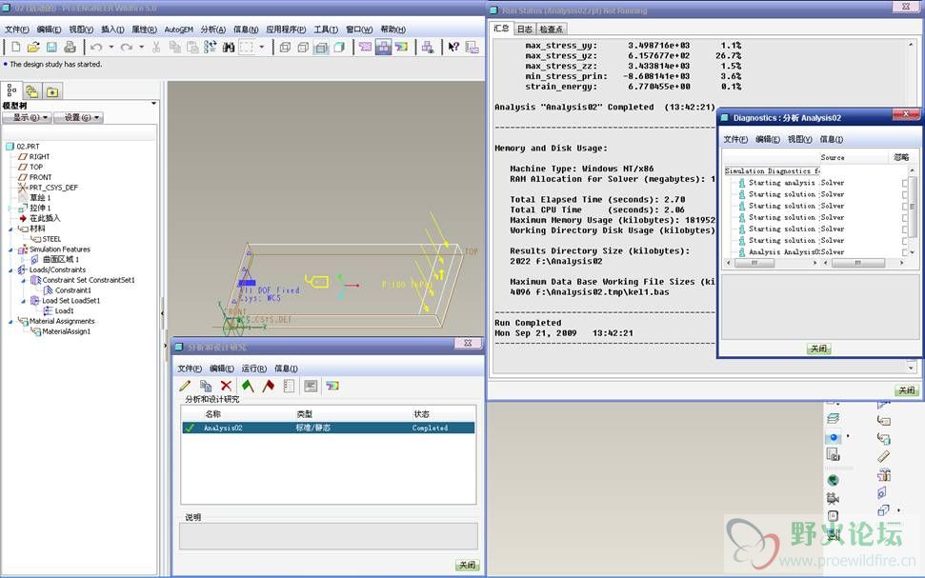Open the 设置 dropdown in model tree
This screenshot has width=925, height=578.
(x=79, y=117)
